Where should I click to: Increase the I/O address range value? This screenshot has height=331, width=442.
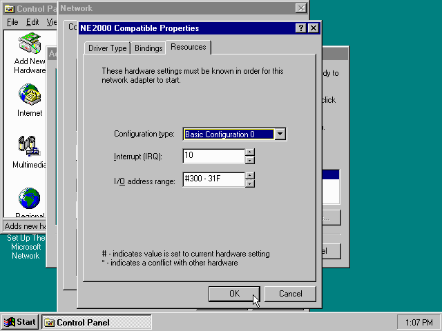pyautogui.click(x=250, y=176)
